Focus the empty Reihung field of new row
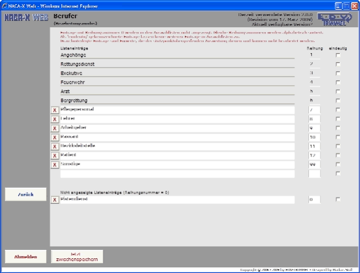This screenshot has width=360, height=273. tap(315, 174)
